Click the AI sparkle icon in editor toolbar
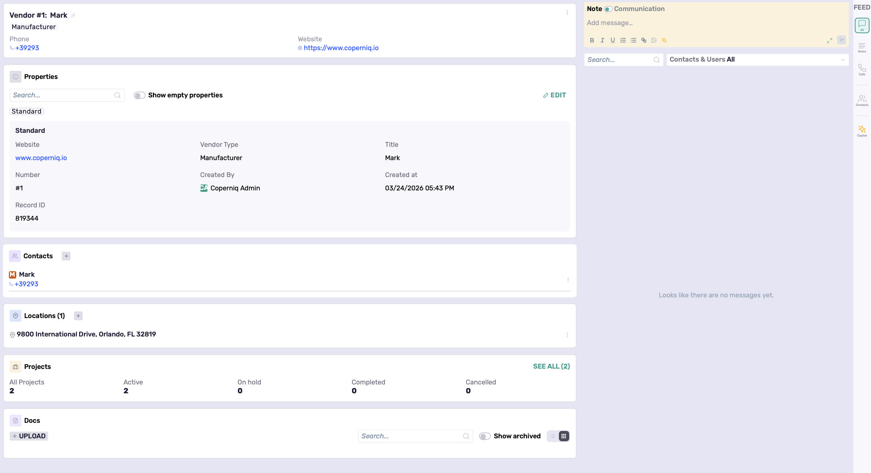The height and width of the screenshot is (473, 871). tap(664, 40)
